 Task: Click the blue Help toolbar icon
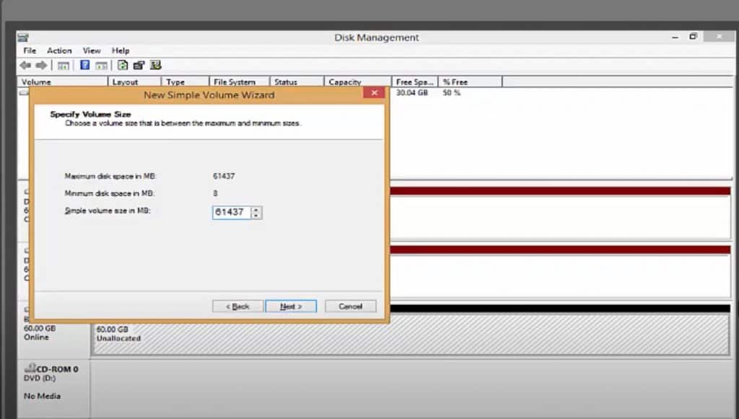click(x=84, y=66)
